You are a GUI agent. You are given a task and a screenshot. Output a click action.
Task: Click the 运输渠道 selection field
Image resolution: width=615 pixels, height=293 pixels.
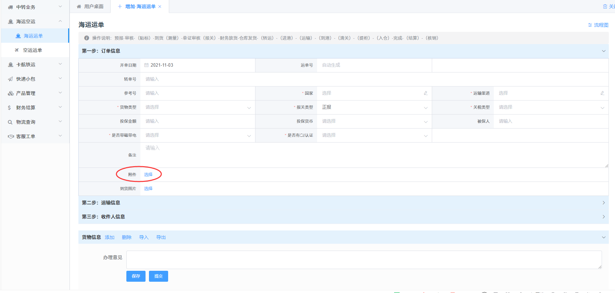tap(551, 93)
